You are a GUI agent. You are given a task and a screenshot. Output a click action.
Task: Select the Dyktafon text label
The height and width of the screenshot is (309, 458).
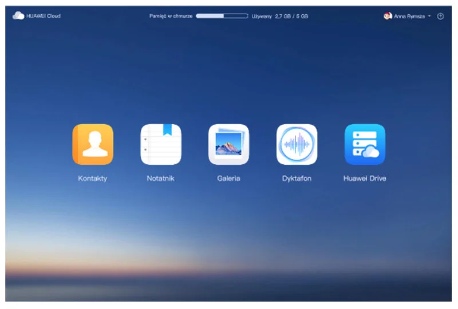tap(297, 179)
